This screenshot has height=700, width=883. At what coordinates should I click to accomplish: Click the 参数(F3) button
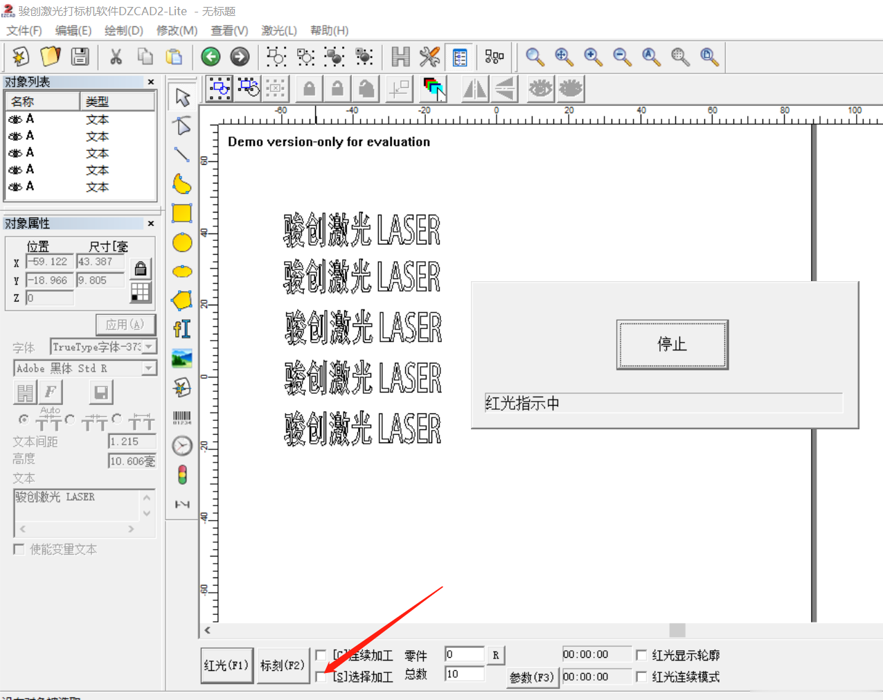[532, 677]
